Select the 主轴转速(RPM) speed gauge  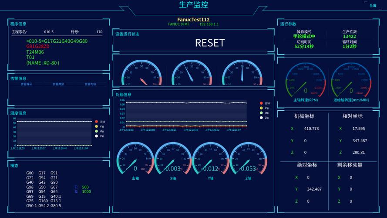tap(306, 82)
